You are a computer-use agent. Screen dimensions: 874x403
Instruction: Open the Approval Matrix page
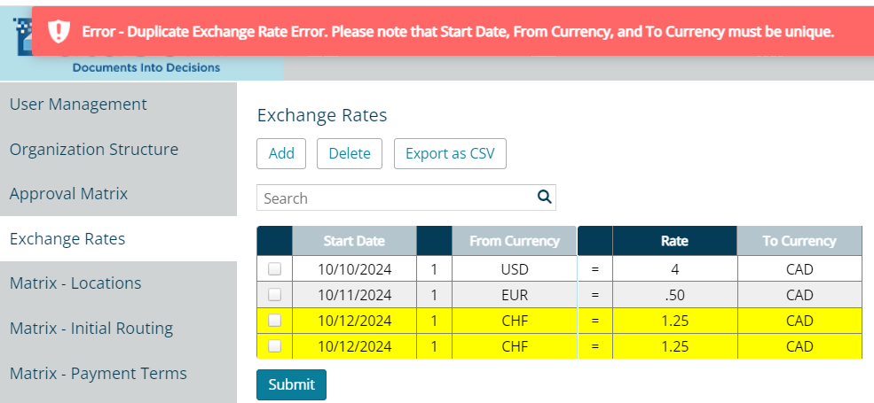tap(69, 194)
